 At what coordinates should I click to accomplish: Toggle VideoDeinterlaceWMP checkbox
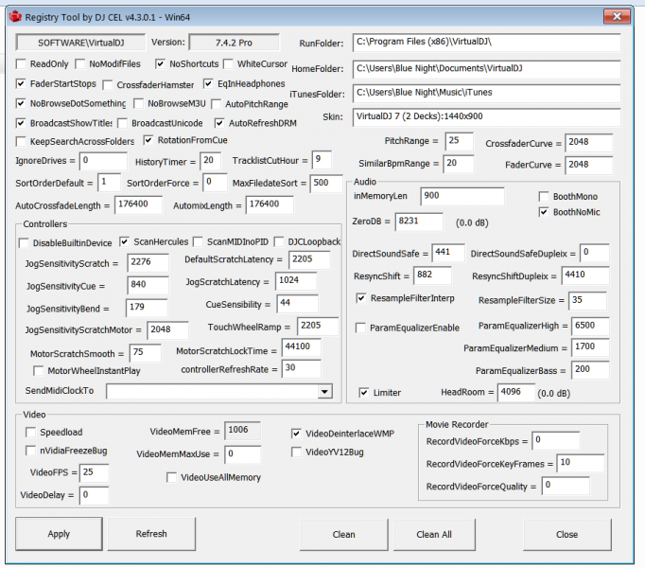tap(297, 433)
